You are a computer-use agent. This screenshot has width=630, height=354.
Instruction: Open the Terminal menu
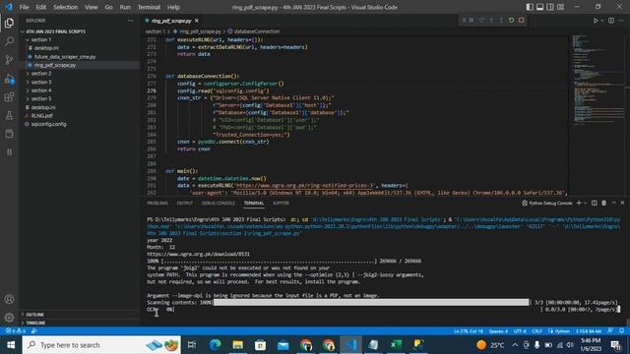click(149, 7)
